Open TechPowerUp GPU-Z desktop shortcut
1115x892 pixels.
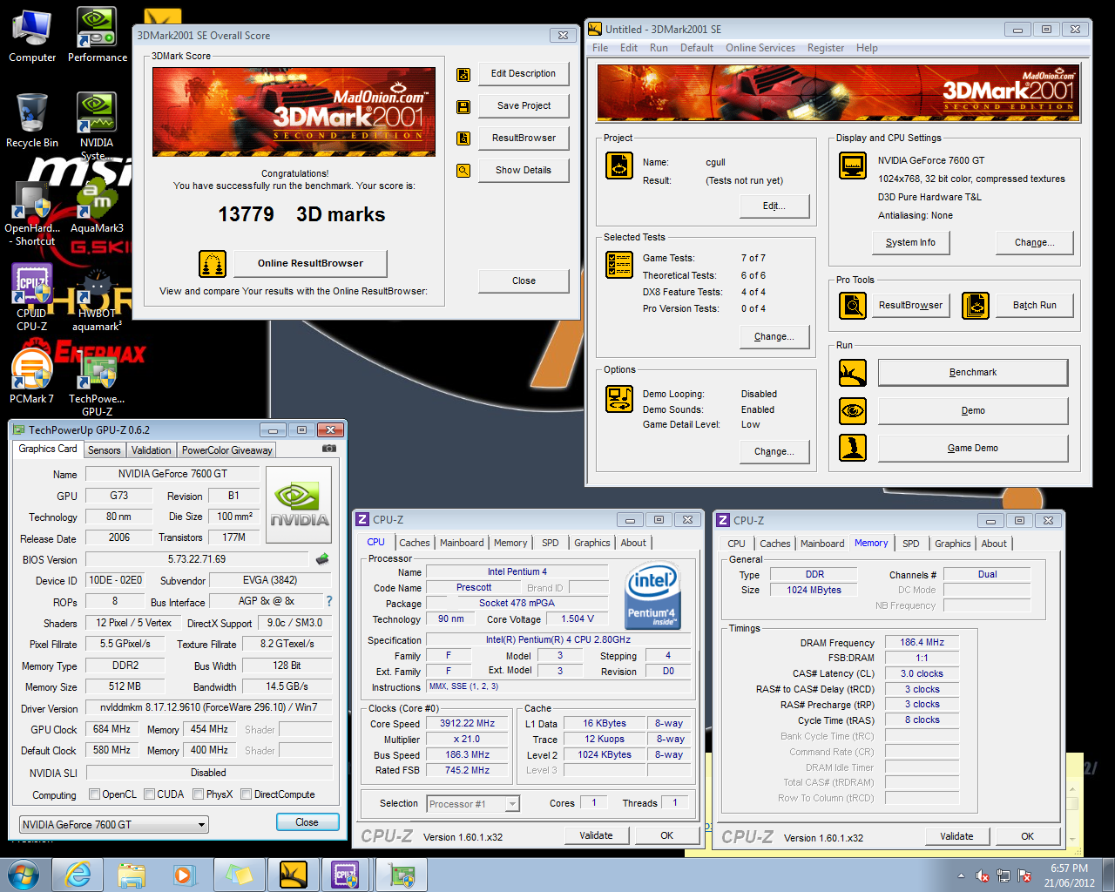click(97, 383)
